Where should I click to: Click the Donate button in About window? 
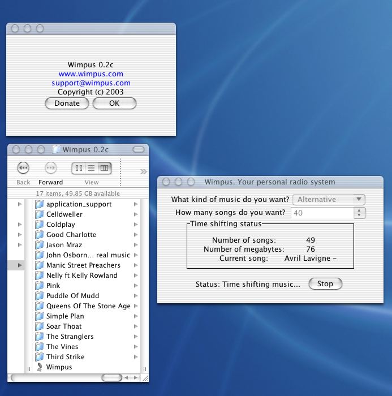click(x=67, y=104)
